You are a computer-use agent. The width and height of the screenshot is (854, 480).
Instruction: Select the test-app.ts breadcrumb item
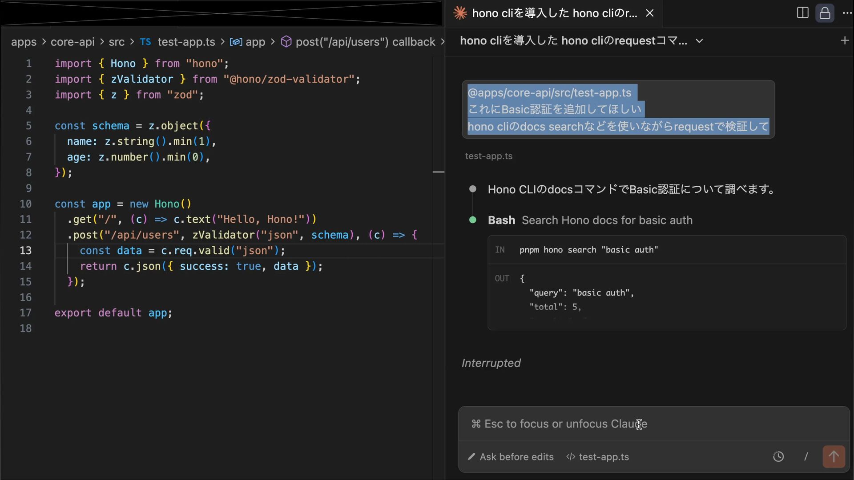[186, 42]
